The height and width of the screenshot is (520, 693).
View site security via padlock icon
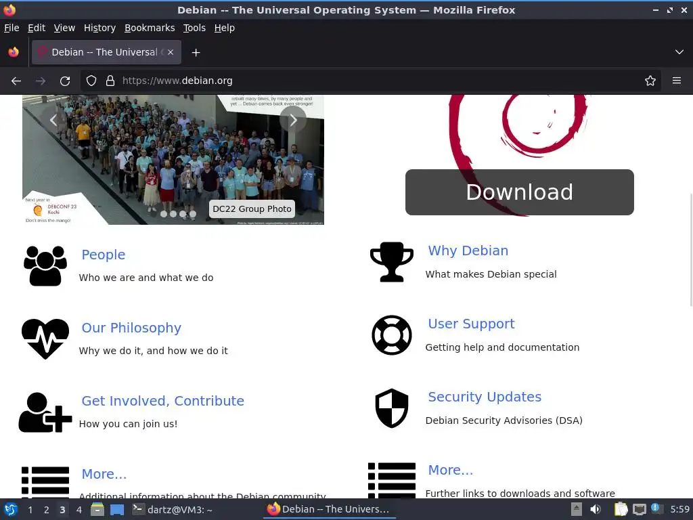click(x=110, y=81)
